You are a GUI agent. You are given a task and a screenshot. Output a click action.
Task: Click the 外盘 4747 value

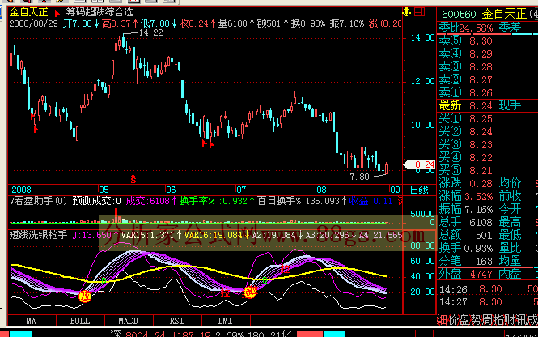tap(481, 275)
